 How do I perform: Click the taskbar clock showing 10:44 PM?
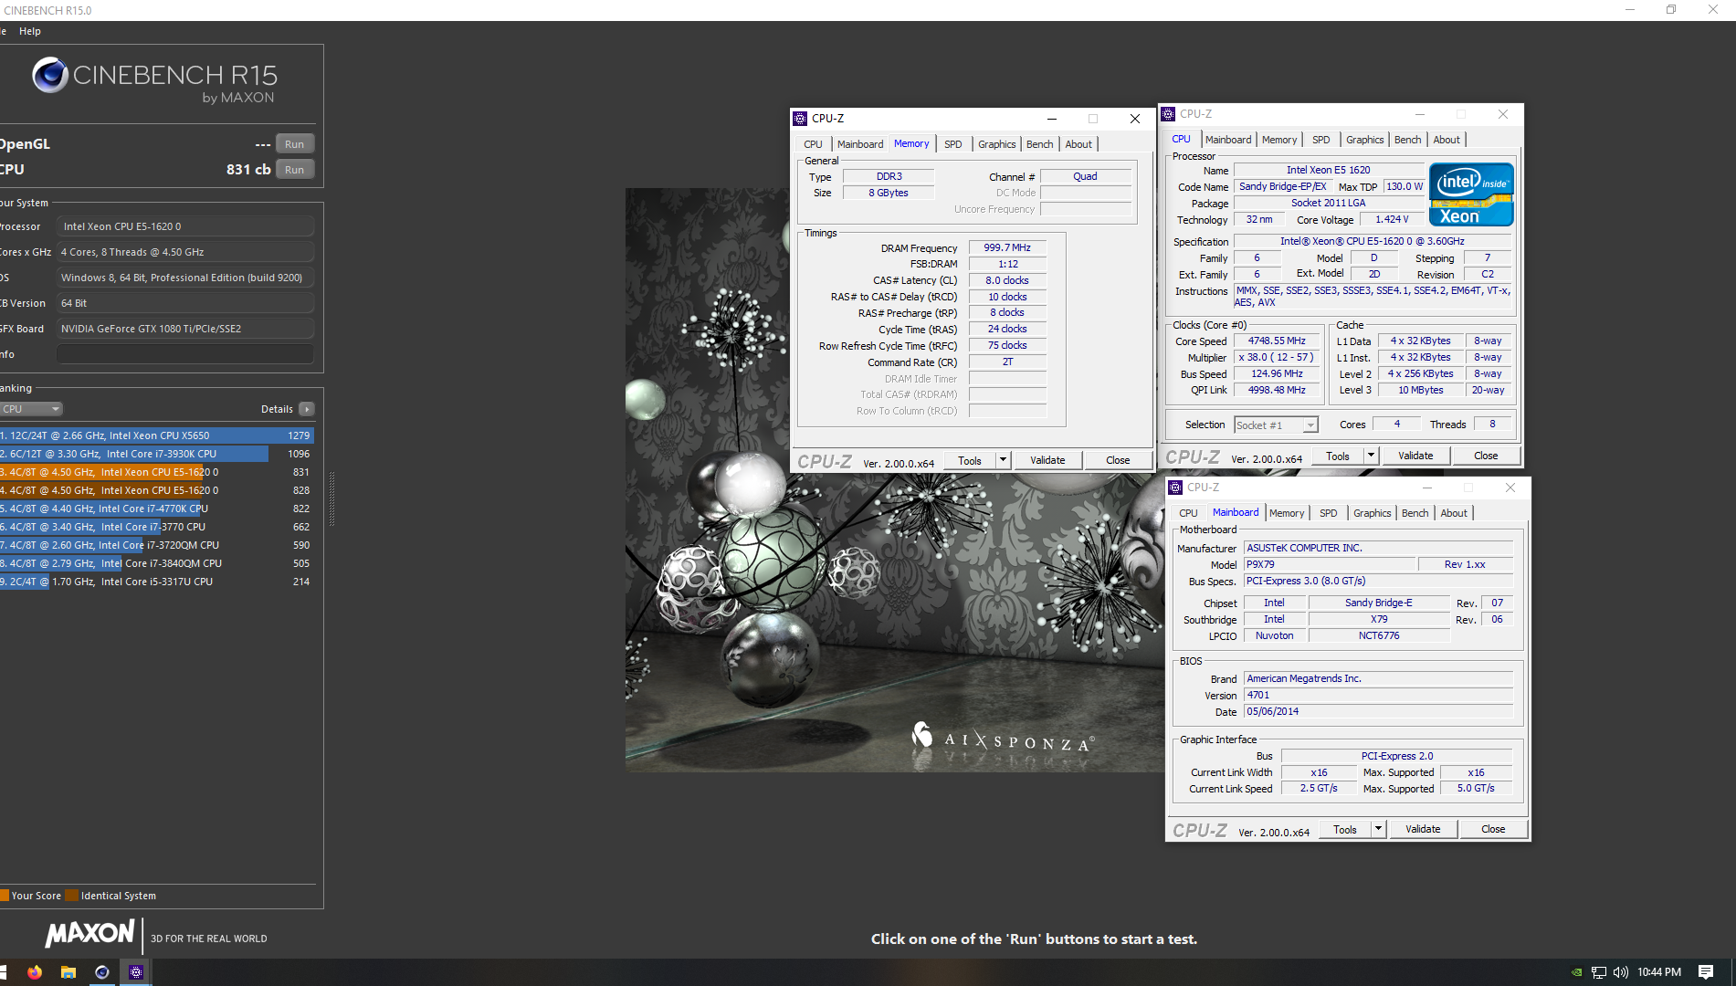point(1659,972)
